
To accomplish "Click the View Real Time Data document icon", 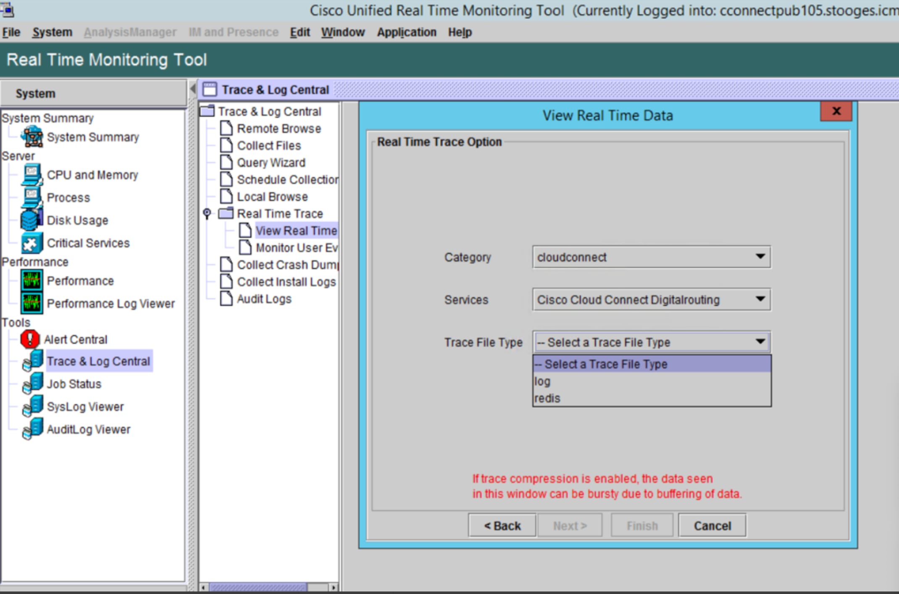I will [x=245, y=230].
